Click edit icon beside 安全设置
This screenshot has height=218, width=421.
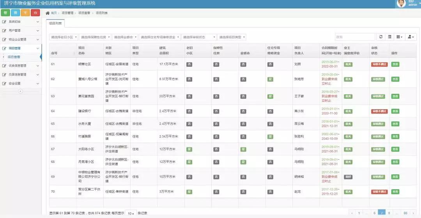(4, 84)
